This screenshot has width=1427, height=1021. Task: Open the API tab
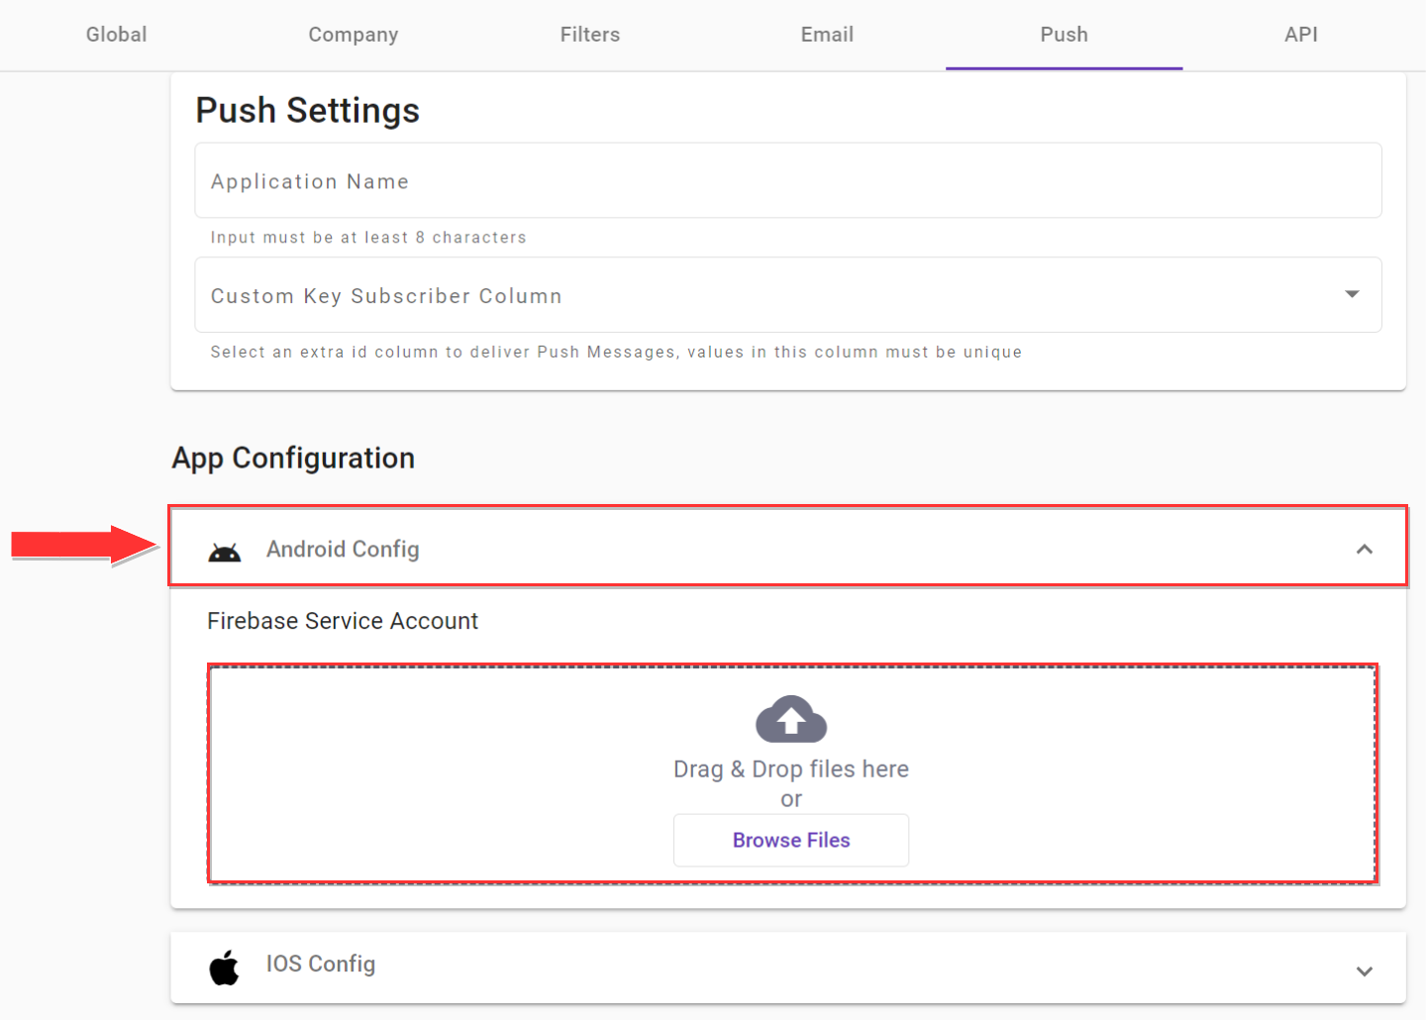click(1301, 35)
